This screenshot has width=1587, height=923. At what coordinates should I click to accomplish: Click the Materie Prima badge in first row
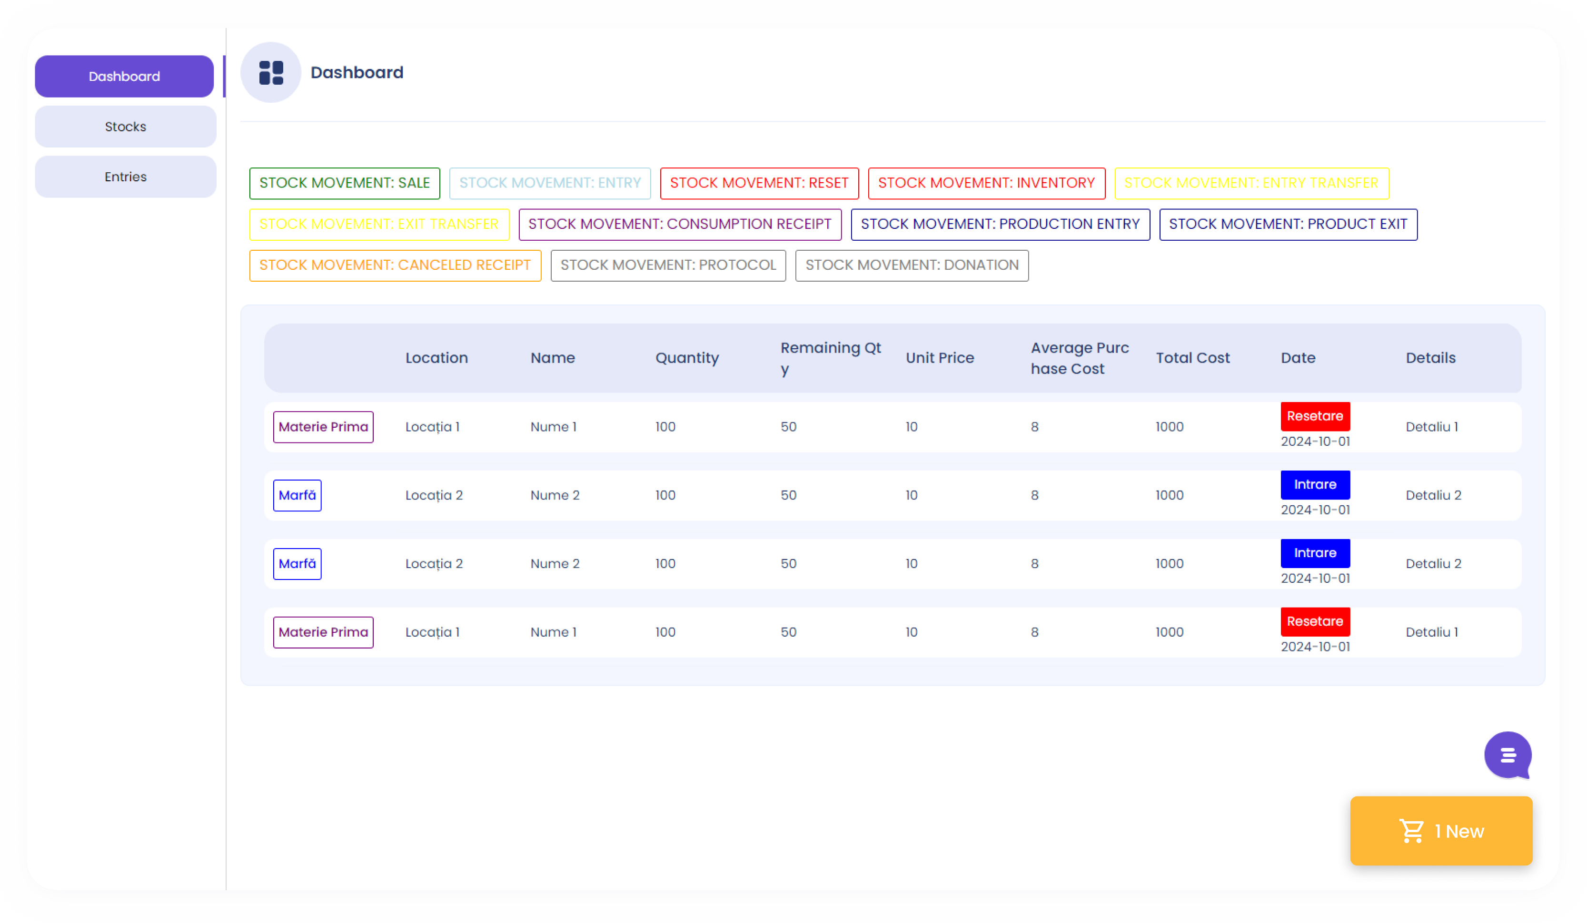click(x=323, y=427)
